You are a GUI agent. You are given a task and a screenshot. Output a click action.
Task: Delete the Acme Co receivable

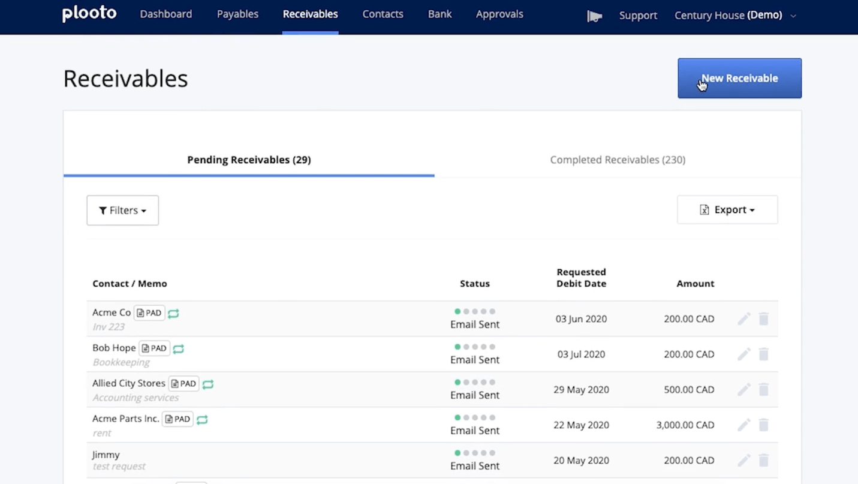(x=764, y=319)
